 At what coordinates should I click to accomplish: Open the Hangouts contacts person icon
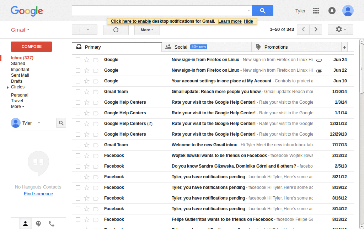(25, 224)
